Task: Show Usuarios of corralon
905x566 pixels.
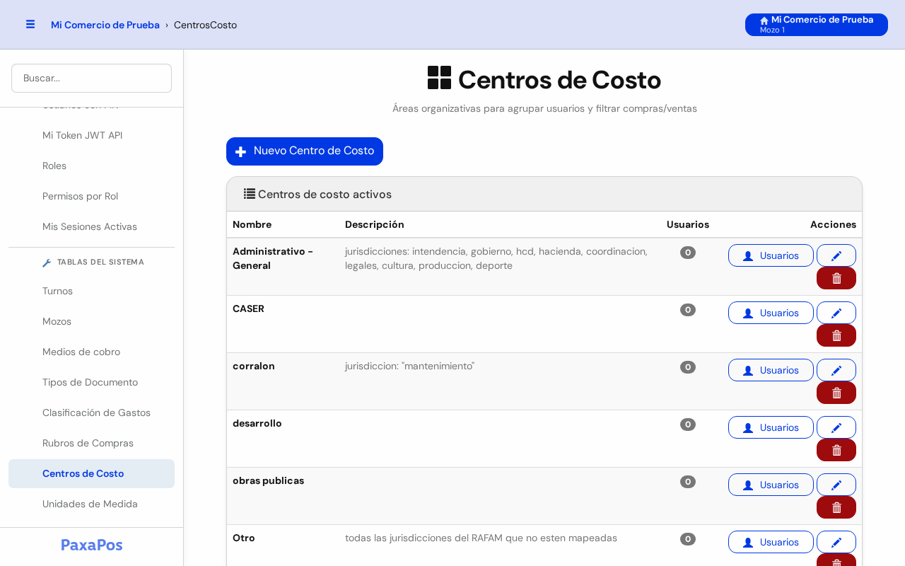Action: click(x=771, y=370)
